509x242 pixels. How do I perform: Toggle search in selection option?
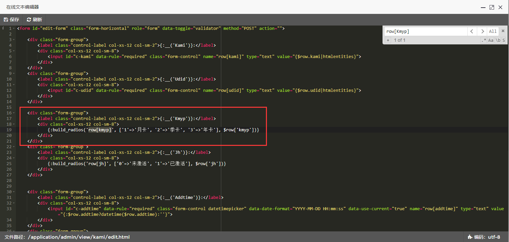504,40
